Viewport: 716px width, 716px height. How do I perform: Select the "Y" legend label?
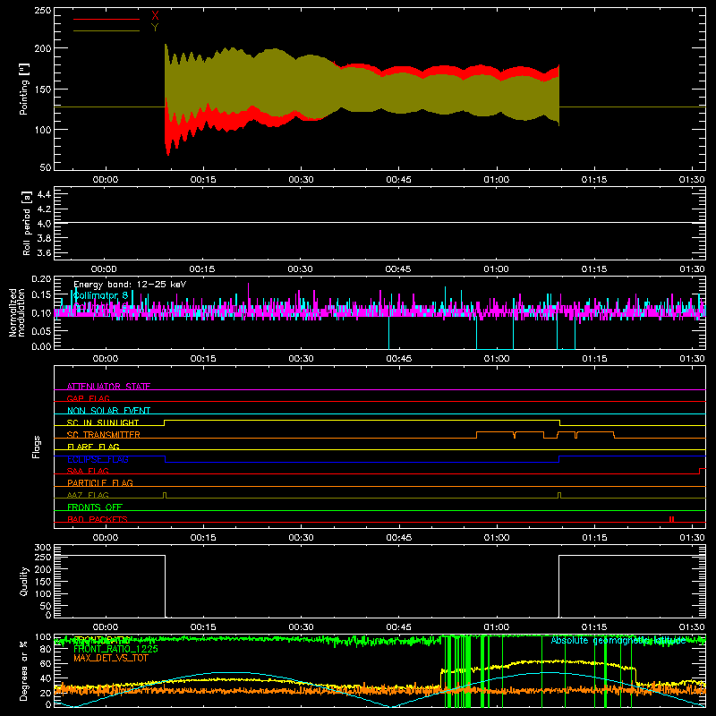tap(155, 28)
